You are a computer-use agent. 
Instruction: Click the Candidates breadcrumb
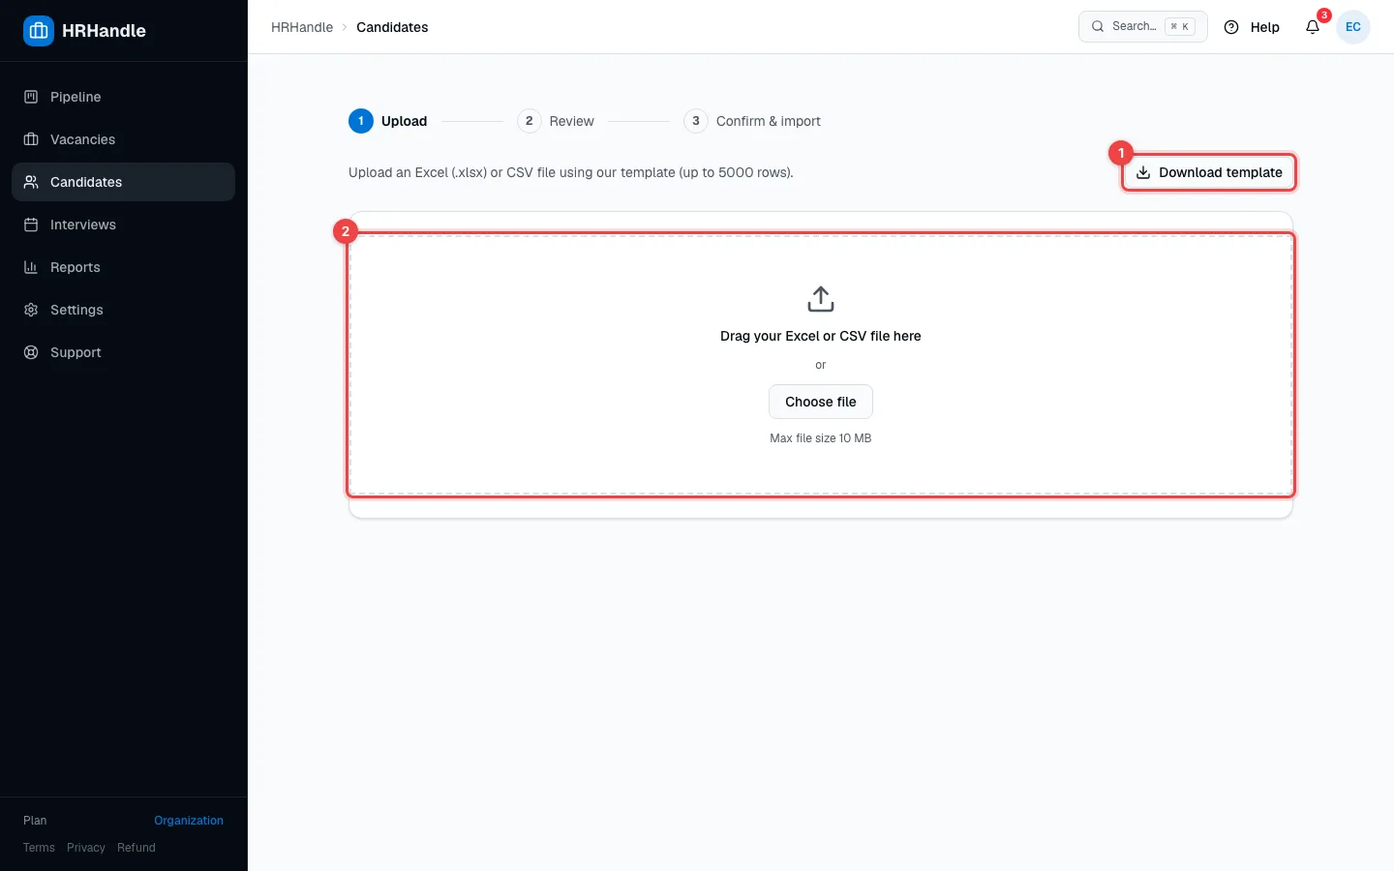(x=392, y=27)
